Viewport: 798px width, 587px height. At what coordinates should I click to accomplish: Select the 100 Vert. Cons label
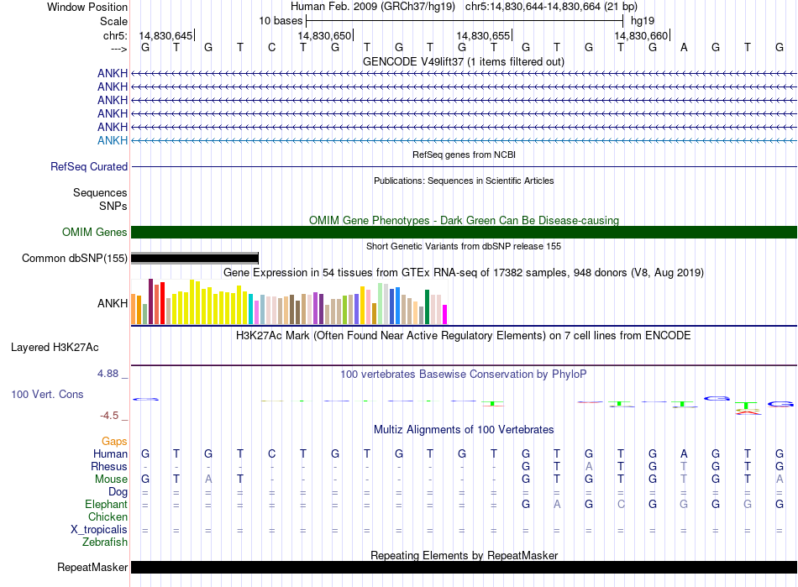pos(47,394)
